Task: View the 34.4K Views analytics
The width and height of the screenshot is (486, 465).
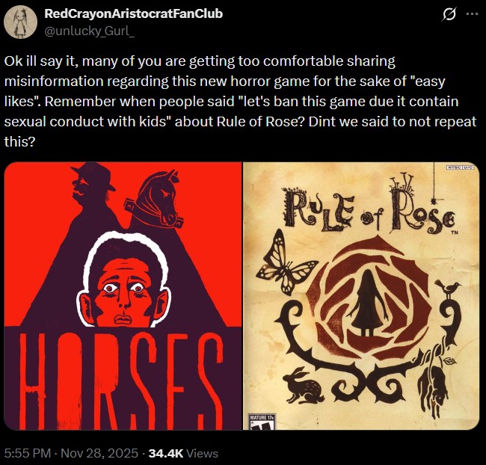Action: [x=183, y=453]
